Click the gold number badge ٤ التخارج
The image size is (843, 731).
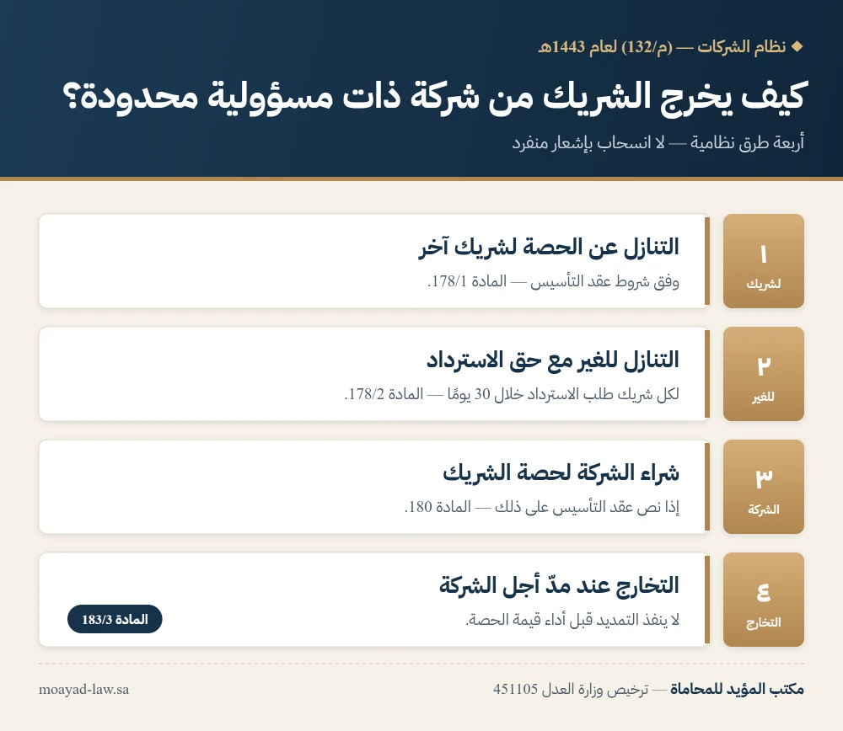tap(764, 600)
